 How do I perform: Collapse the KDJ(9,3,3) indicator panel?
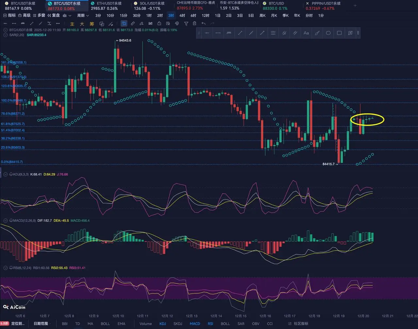(x=6, y=174)
